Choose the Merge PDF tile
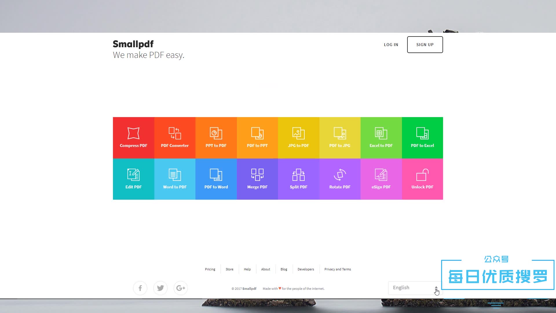The width and height of the screenshot is (556, 313). [x=257, y=179]
